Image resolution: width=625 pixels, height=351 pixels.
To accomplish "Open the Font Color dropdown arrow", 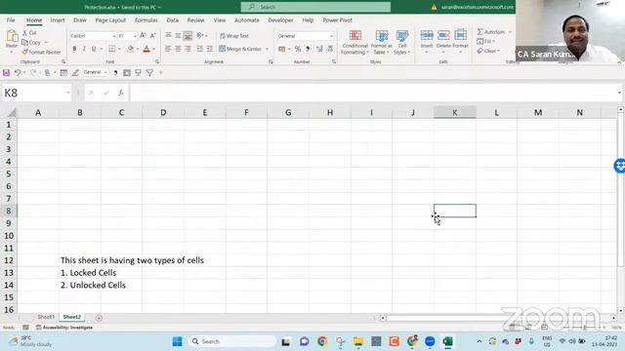I will coord(154,49).
